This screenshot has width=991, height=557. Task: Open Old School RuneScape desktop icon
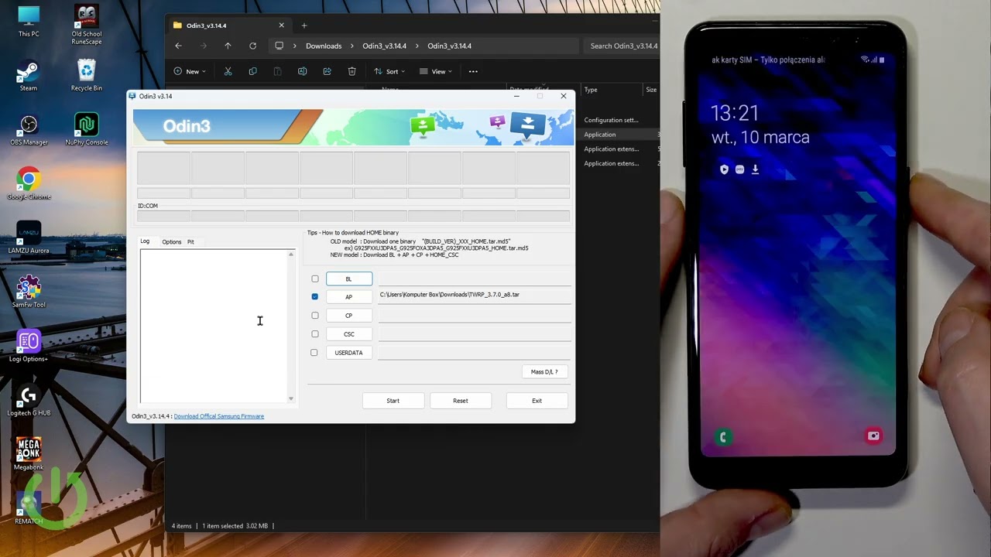tap(86, 24)
